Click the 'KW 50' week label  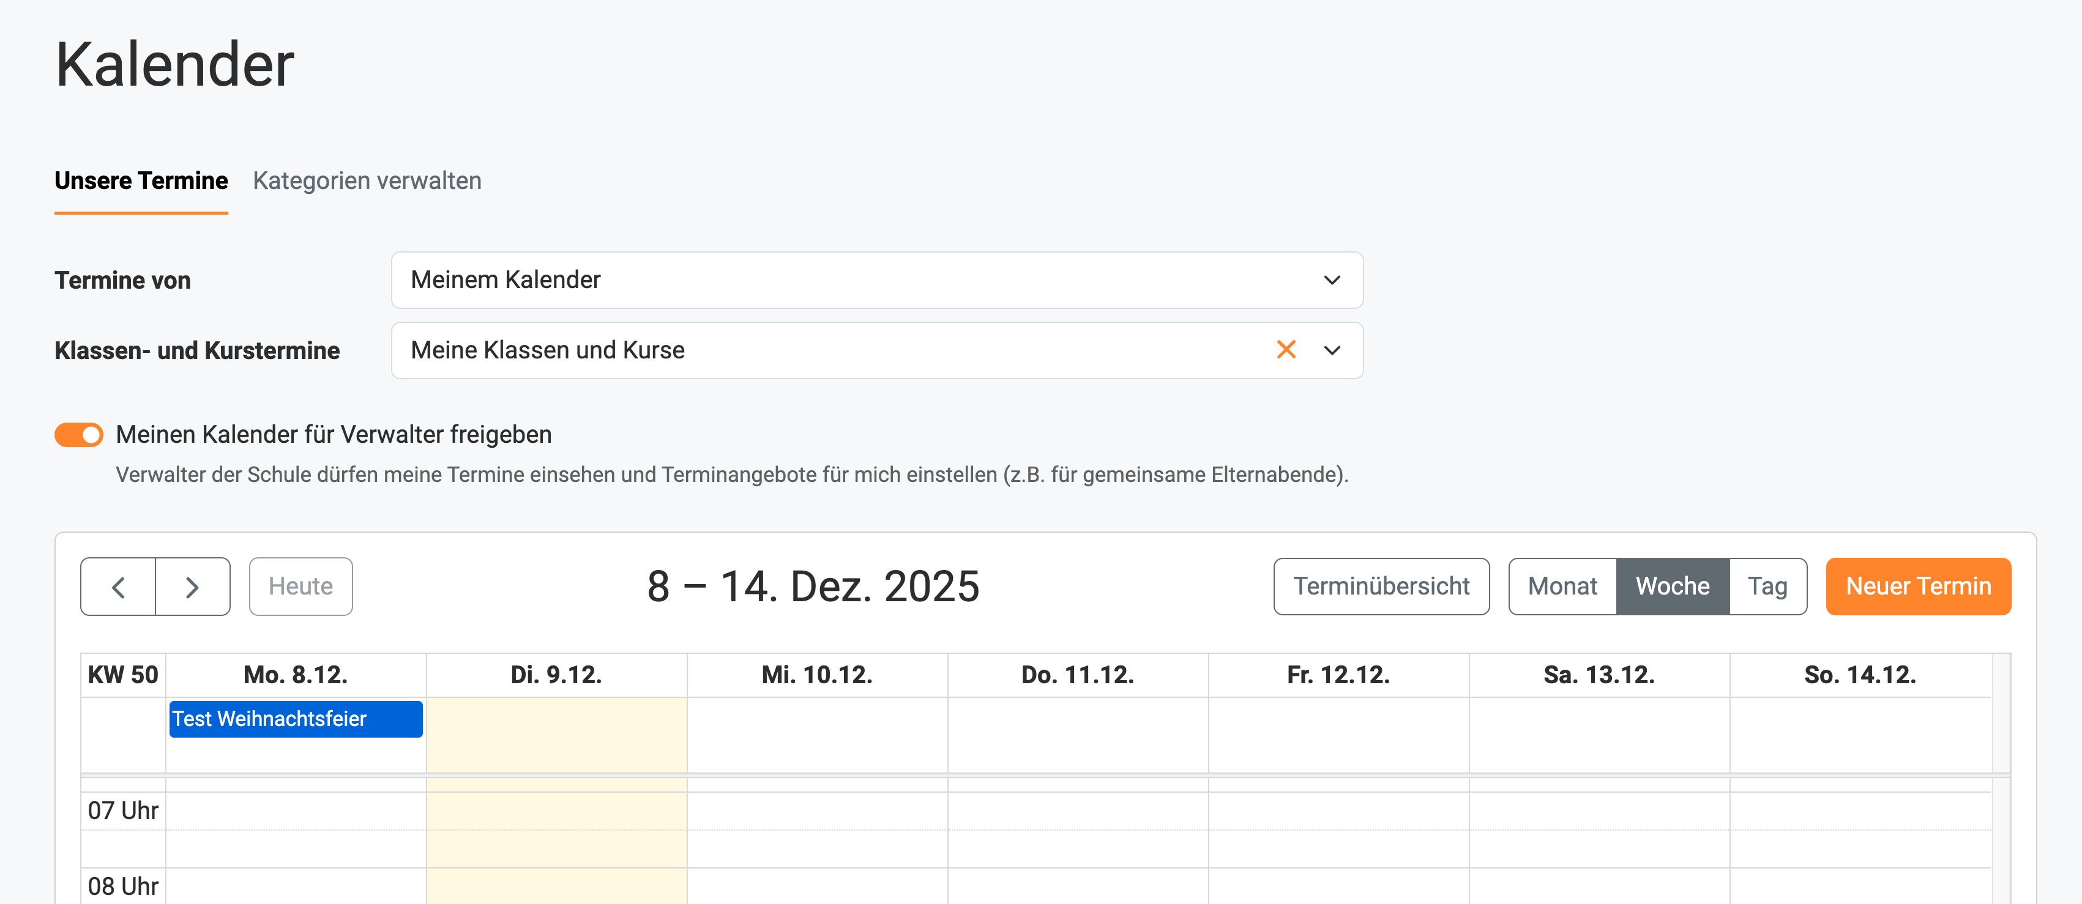(x=122, y=675)
